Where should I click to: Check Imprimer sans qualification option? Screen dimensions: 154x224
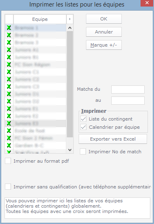[8, 187]
